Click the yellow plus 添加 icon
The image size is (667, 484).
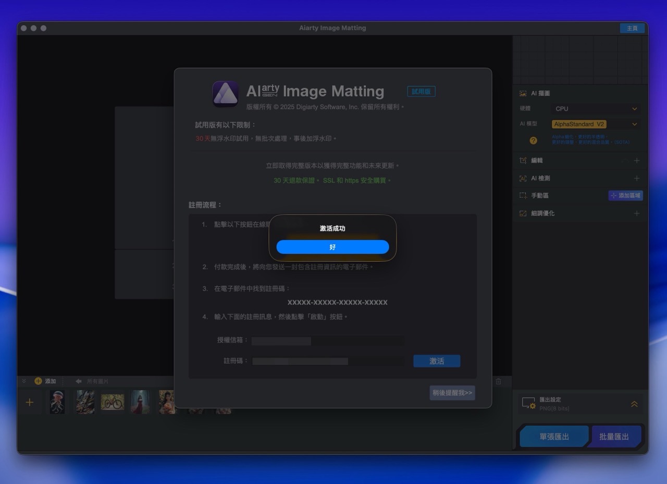tap(38, 381)
